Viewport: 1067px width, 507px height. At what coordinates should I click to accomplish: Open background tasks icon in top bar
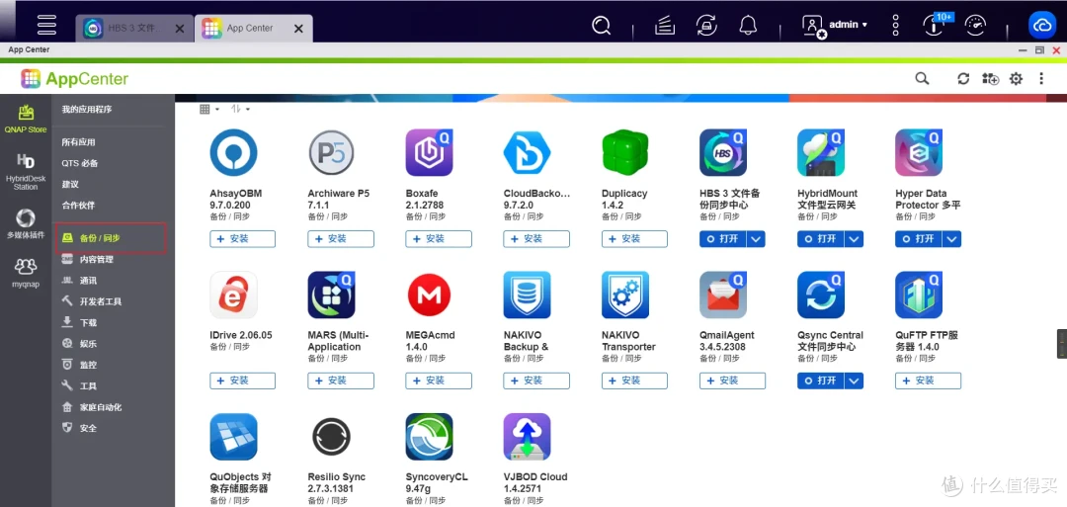tap(665, 26)
